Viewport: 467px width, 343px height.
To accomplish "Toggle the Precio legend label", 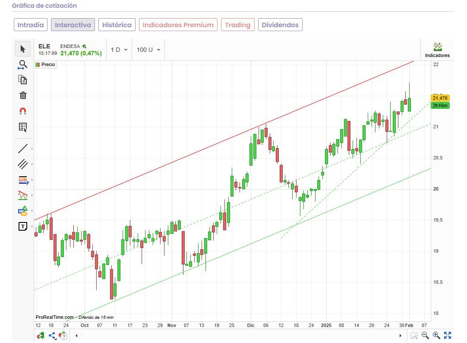I will 45,64.
